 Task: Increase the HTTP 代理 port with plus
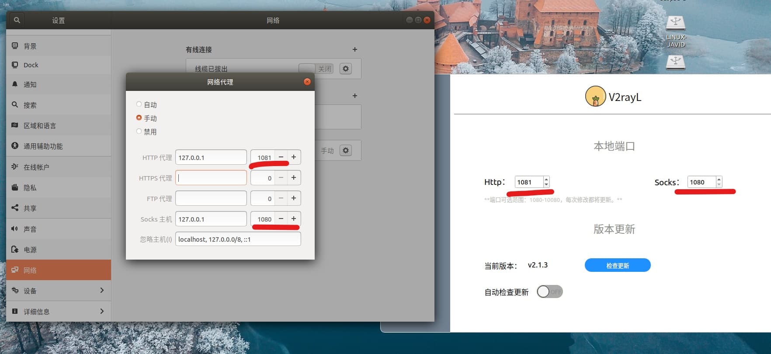[x=294, y=157]
